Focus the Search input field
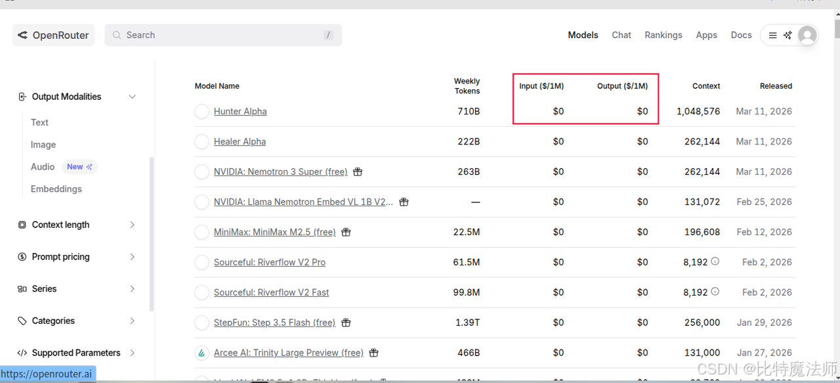This screenshot has height=383, width=840. [223, 35]
